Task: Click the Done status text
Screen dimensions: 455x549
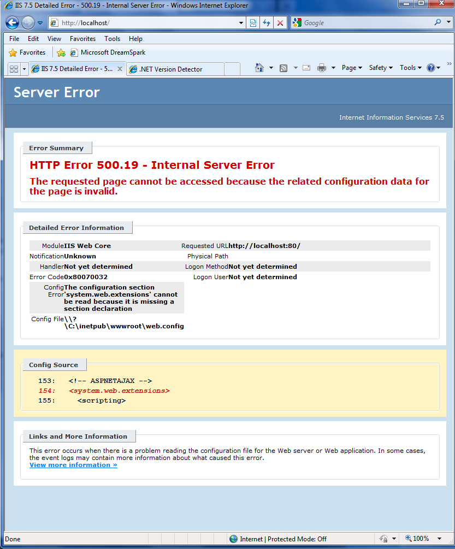Action: 13,539
